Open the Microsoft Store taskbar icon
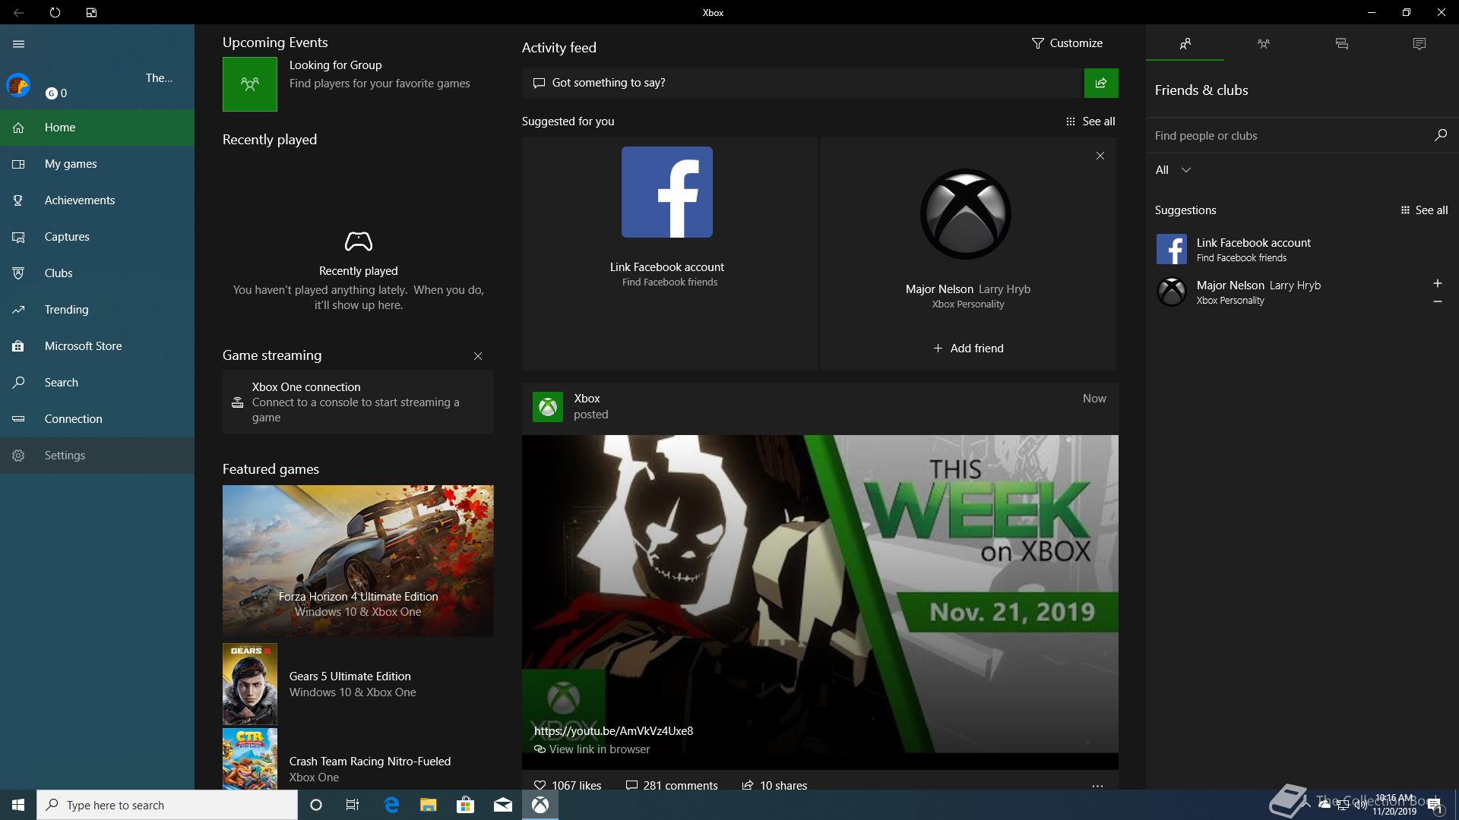The height and width of the screenshot is (820, 1459). [x=465, y=805]
